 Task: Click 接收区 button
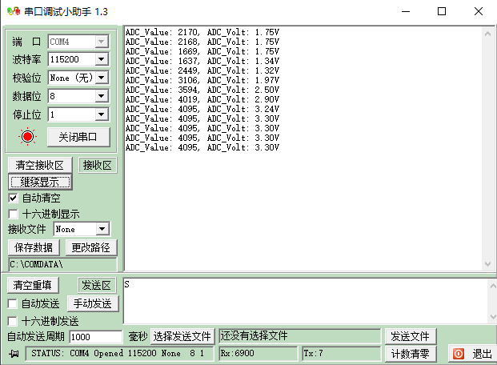coord(98,165)
